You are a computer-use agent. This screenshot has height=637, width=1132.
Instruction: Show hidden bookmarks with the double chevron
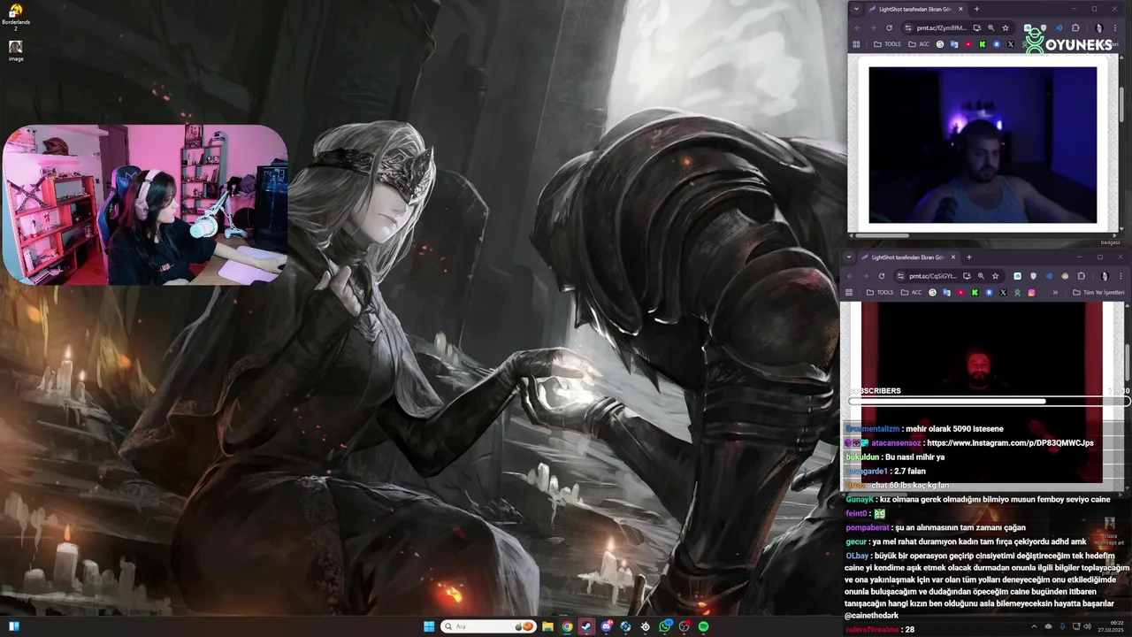tap(1055, 293)
